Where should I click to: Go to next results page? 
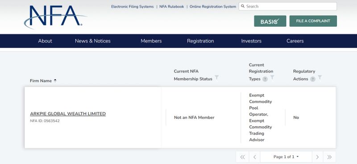pos(317,157)
